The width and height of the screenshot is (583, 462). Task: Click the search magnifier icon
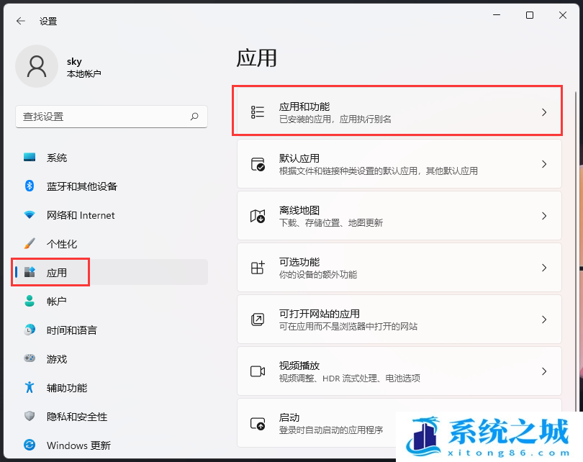pyautogui.click(x=194, y=117)
